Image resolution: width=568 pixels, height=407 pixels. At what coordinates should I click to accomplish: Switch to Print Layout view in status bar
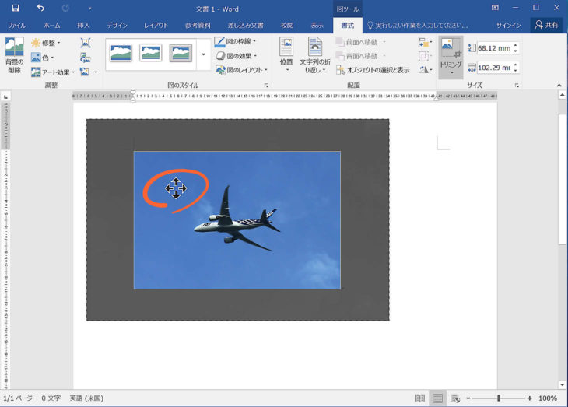pyautogui.click(x=438, y=398)
